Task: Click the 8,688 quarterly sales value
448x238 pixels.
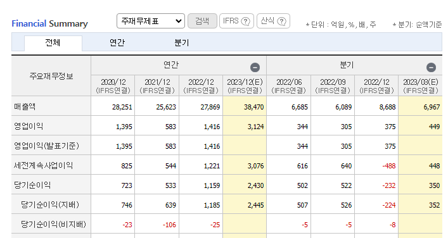Action: coord(387,108)
